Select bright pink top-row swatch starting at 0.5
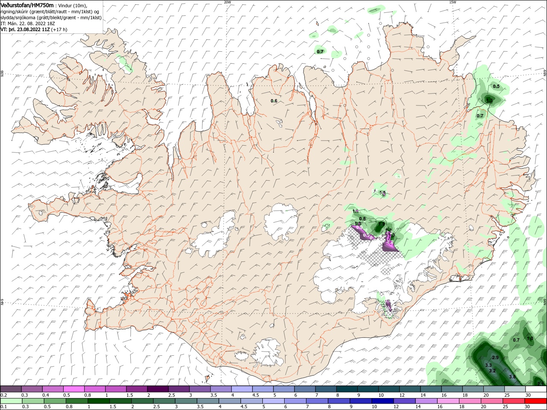The width and height of the screenshot is (547, 410). coord(74,389)
